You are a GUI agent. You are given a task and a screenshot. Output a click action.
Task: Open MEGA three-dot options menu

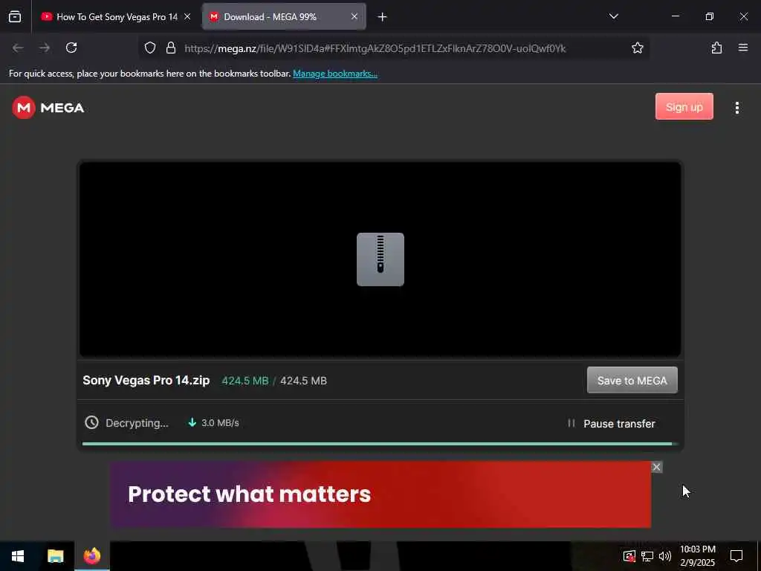(x=736, y=108)
